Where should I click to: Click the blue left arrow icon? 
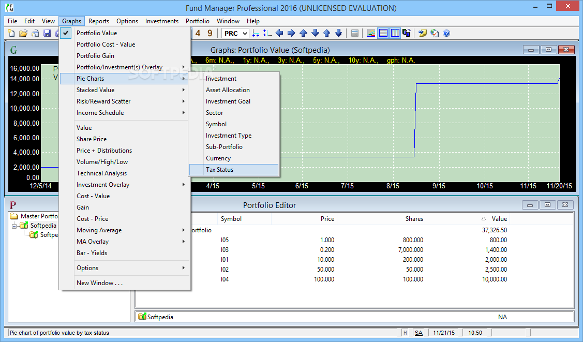[279, 33]
